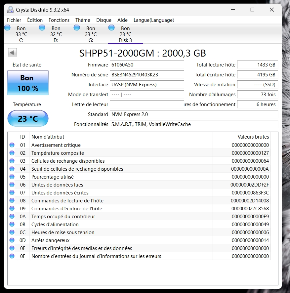Screen dimensions: 290x293
Task: Open the Langue(Language) menu
Action: click(x=154, y=20)
